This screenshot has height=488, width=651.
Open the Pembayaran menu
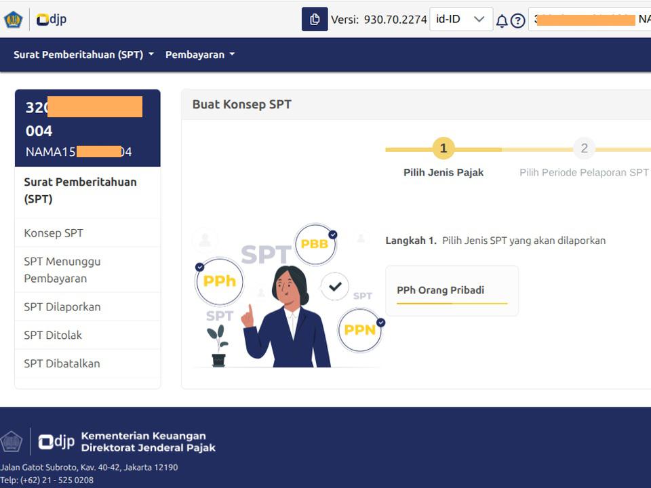(x=199, y=55)
